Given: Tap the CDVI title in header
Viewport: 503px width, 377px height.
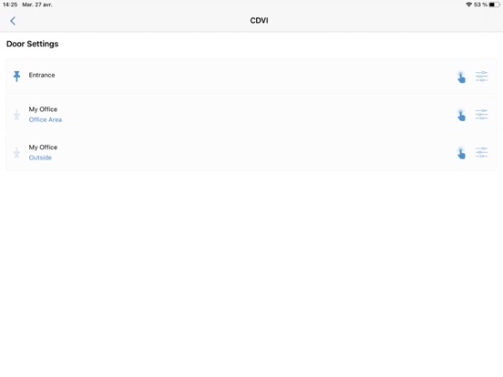Looking at the screenshot, I should (x=259, y=21).
